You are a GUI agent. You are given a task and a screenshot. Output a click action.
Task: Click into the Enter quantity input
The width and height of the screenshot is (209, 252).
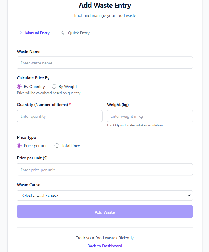click(60, 116)
